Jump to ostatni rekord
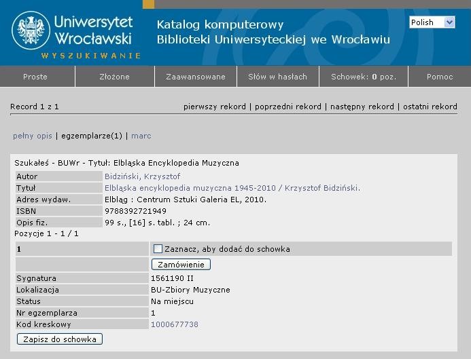Screen dimensions: 471x359 tap(430, 107)
